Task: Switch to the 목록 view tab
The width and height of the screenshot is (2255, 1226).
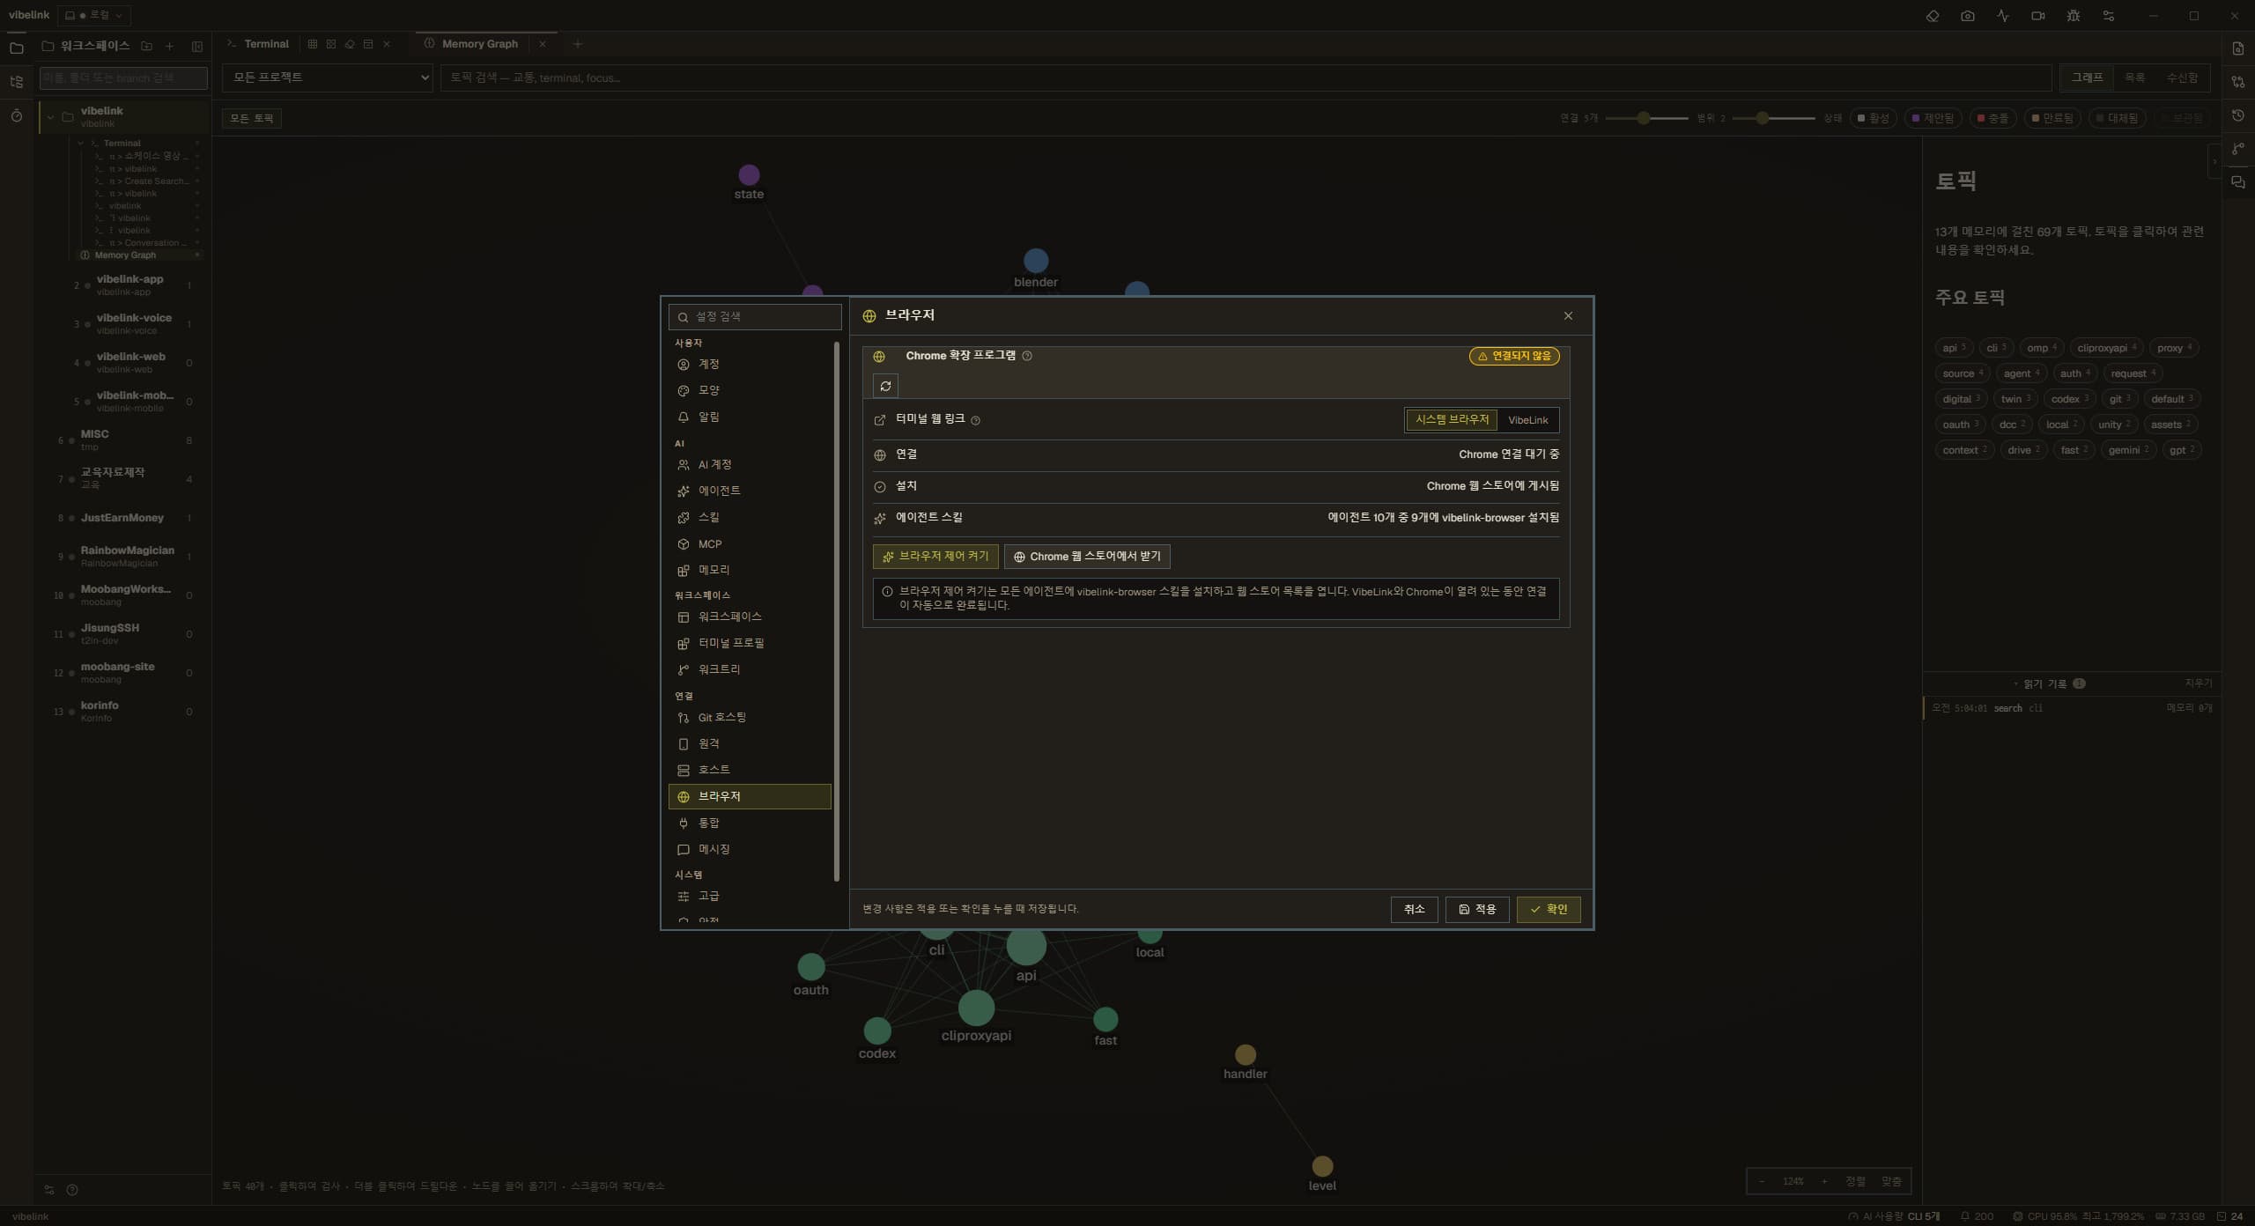Action: click(2134, 78)
